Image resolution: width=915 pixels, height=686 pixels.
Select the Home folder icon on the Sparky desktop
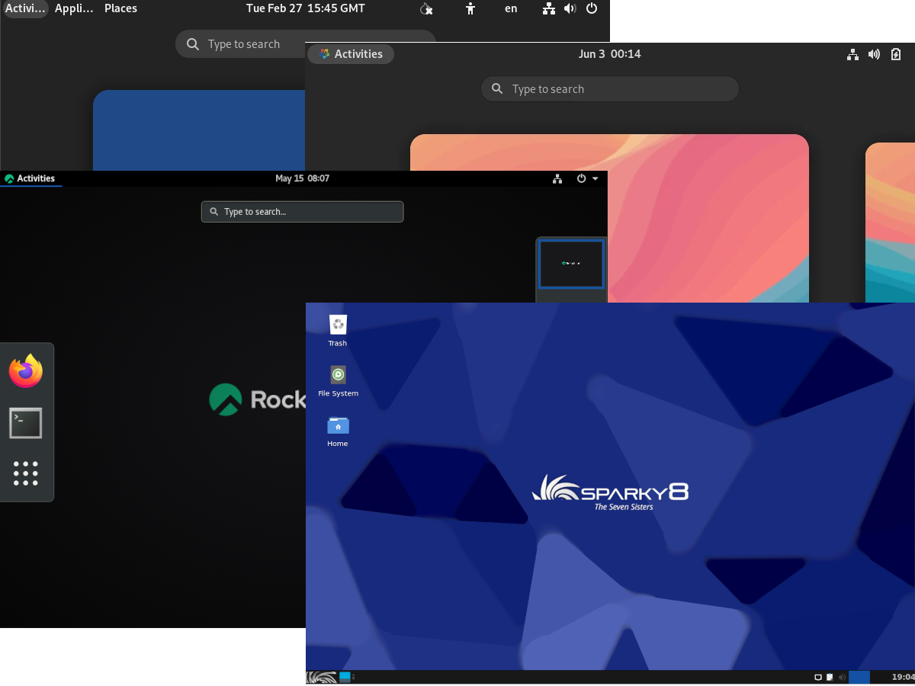pyautogui.click(x=338, y=431)
